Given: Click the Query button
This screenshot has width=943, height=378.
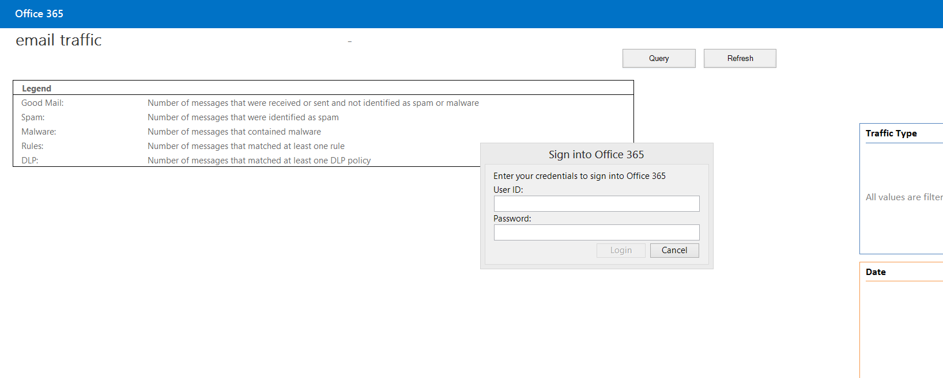Looking at the screenshot, I should [x=659, y=58].
